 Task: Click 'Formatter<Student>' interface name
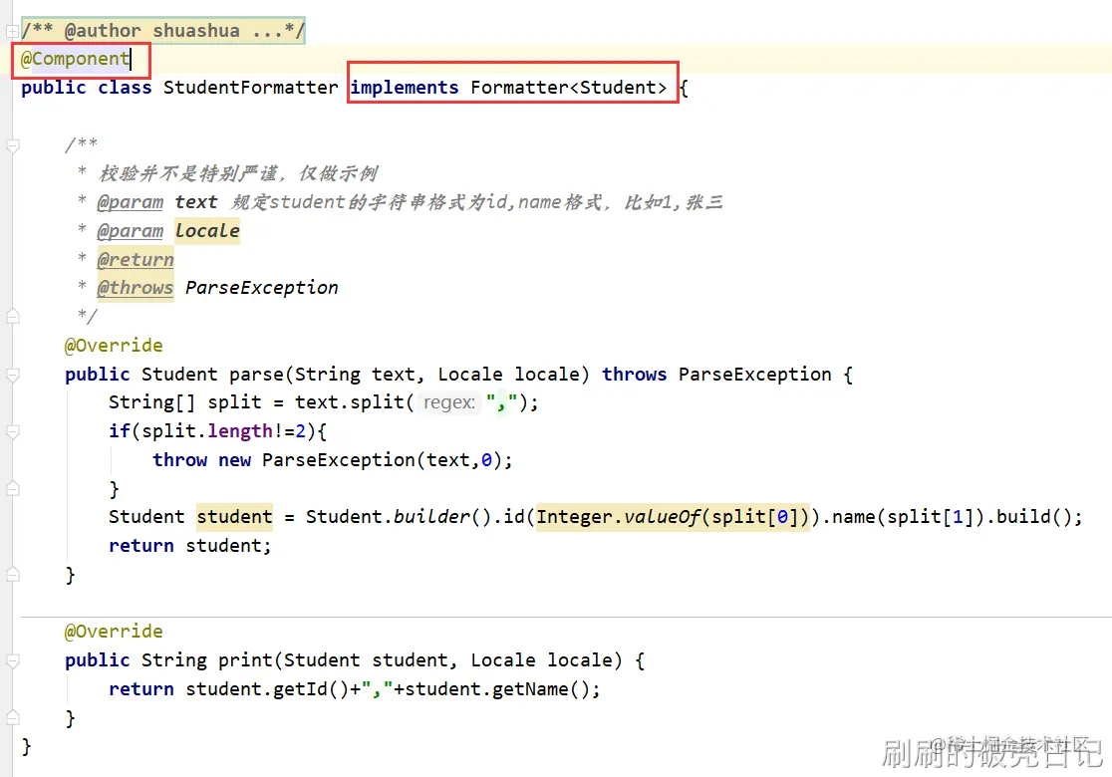click(569, 88)
